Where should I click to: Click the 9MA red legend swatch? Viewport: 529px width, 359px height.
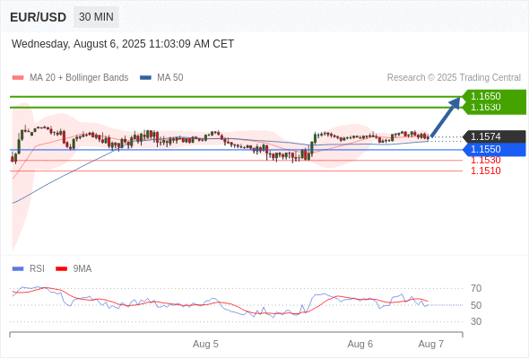61,269
